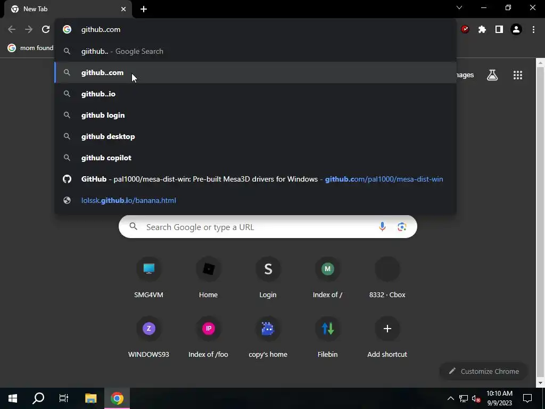Screen dimensions: 545x409
Task: Open the Google apps grid
Action: click(x=518, y=75)
